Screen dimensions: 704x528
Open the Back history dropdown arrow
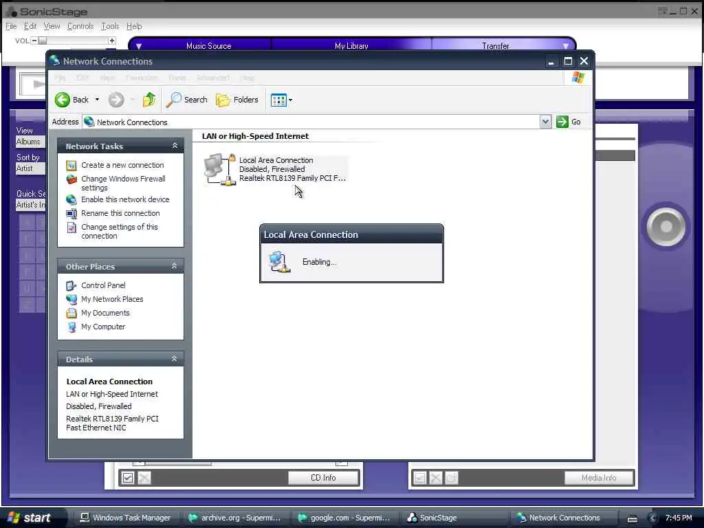tap(97, 100)
